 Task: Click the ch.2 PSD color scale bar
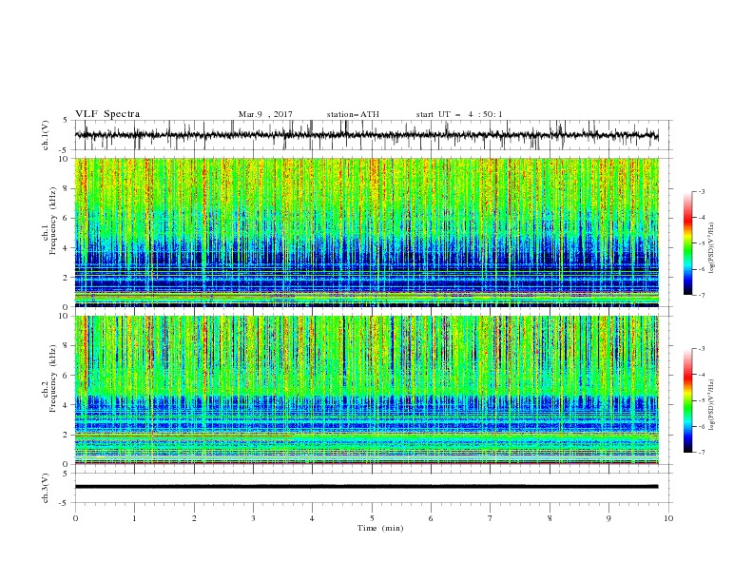point(687,400)
